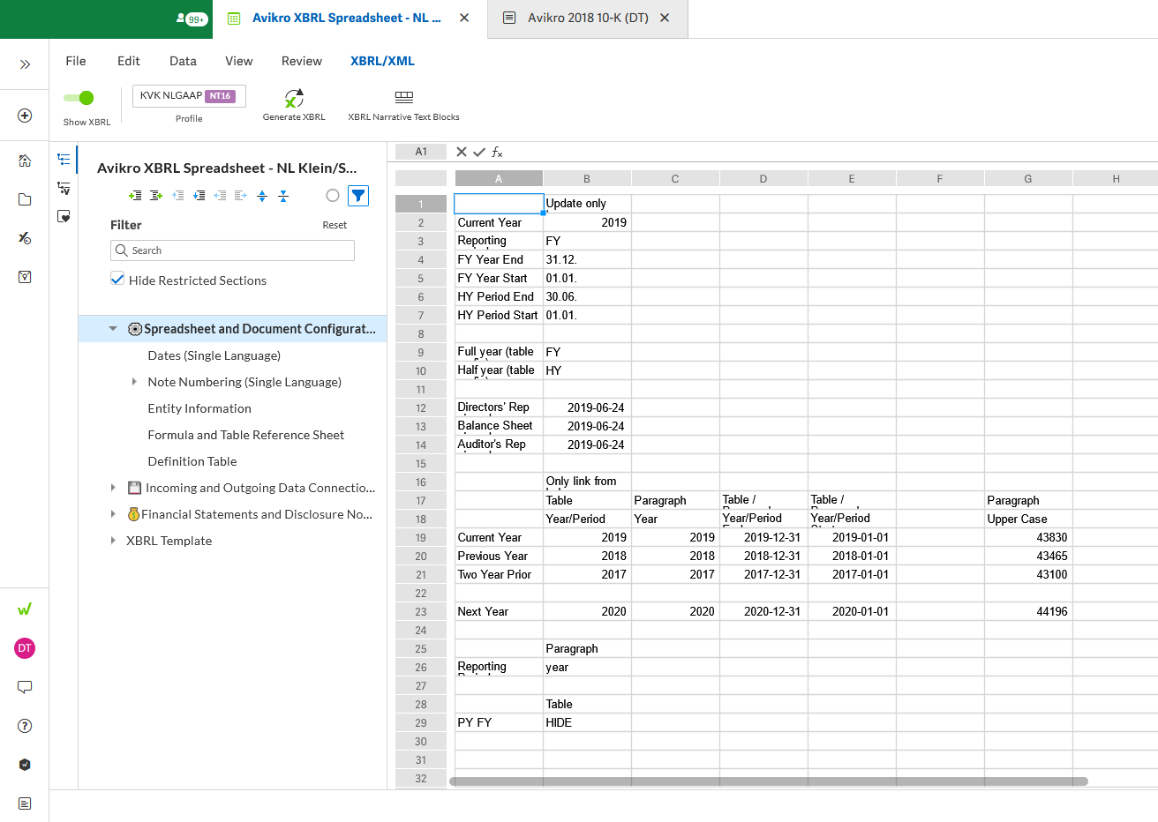Collapse Spreadsheet and Document Configuration section

(x=113, y=329)
